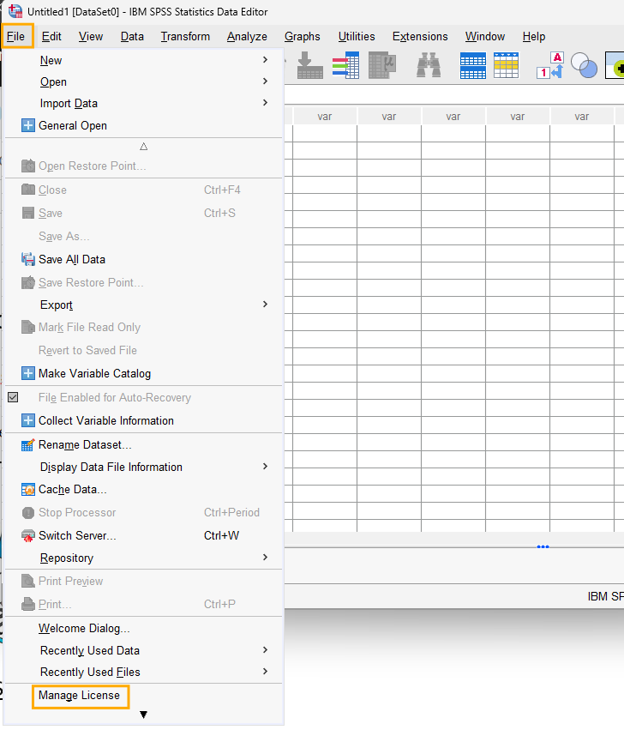The width and height of the screenshot is (624, 730).
Task: Select Open Restore Point menu entry
Action: [x=144, y=166]
